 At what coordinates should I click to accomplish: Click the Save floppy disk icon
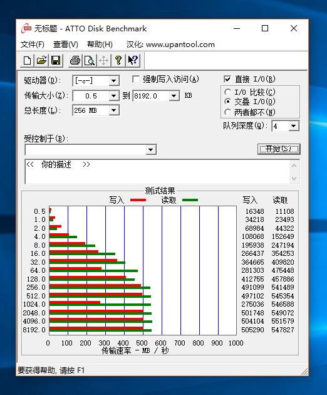point(56,60)
